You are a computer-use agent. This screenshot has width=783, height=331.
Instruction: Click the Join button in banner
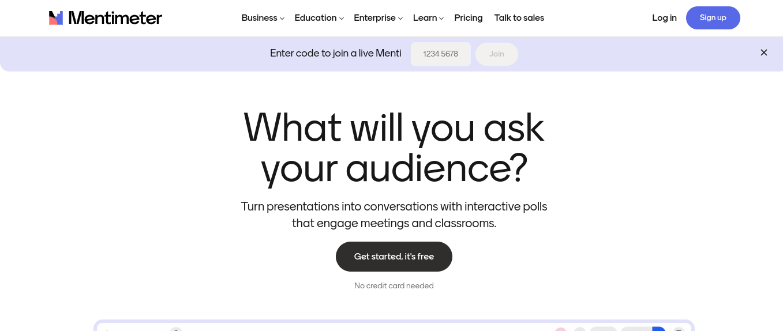point(496,54)
